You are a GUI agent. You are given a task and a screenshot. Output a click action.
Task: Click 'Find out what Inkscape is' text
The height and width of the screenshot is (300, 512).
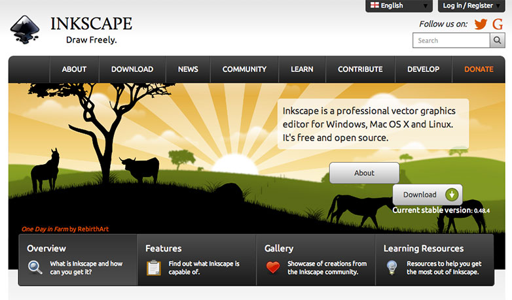(204, 263)
